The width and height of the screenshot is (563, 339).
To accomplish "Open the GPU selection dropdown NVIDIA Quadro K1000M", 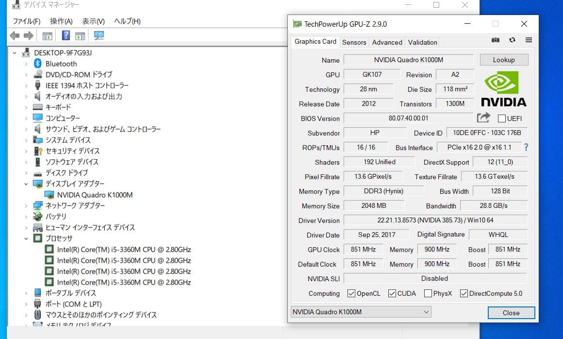I will (x=361, y=312).
